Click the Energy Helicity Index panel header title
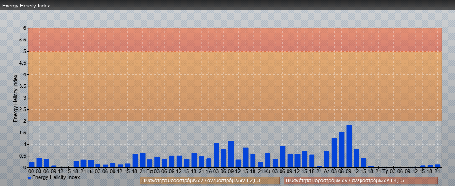Viewport: 455px width, 186px height. [x=27, y=6]
